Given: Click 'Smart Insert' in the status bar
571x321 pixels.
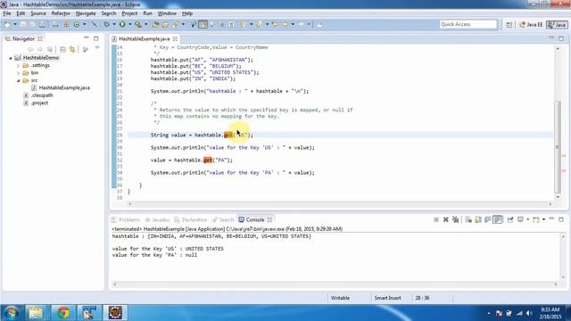Looking at the screenshot, I should click(387, 298).
